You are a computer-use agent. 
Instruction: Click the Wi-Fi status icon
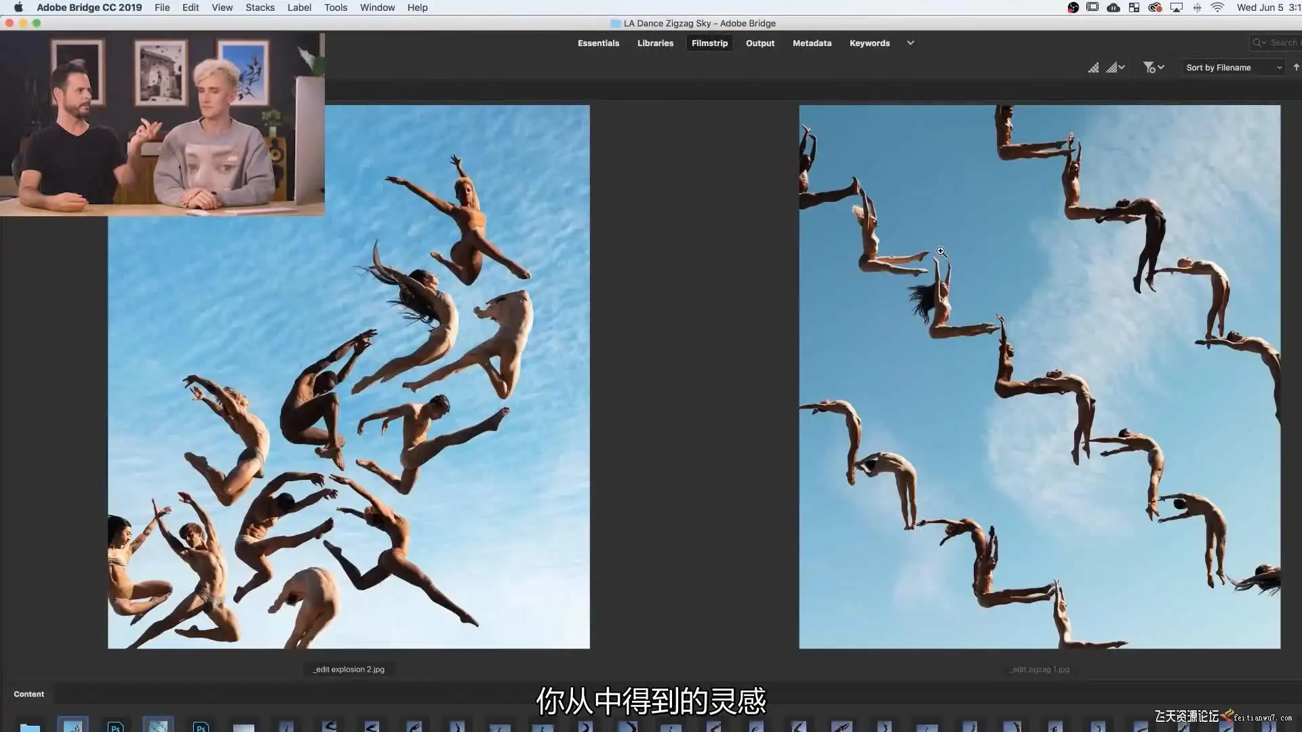[x=1217, y=7]
